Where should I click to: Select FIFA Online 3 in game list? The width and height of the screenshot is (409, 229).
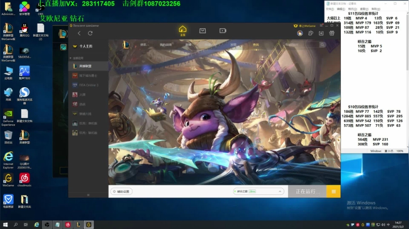(88, 85)
